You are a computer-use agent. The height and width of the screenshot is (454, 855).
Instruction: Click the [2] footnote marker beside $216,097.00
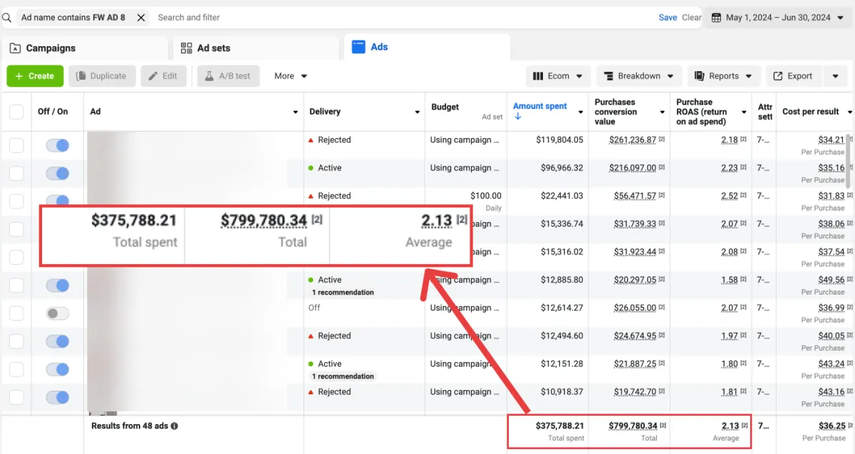pyautogui.click(x=662, y=168)
